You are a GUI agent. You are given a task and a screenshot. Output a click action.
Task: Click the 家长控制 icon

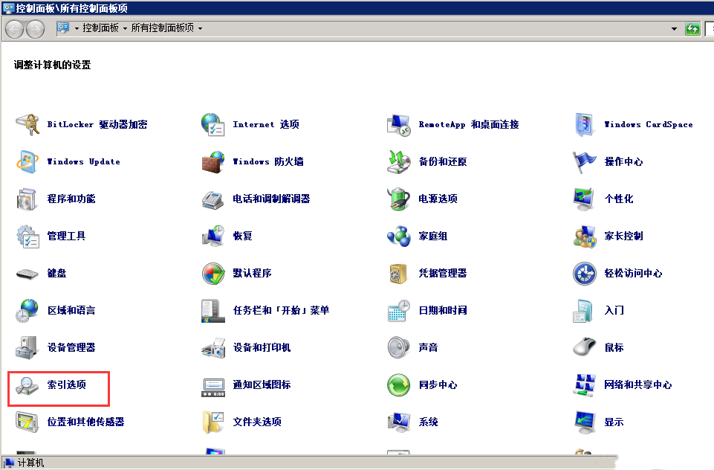[x=585, y=236]
